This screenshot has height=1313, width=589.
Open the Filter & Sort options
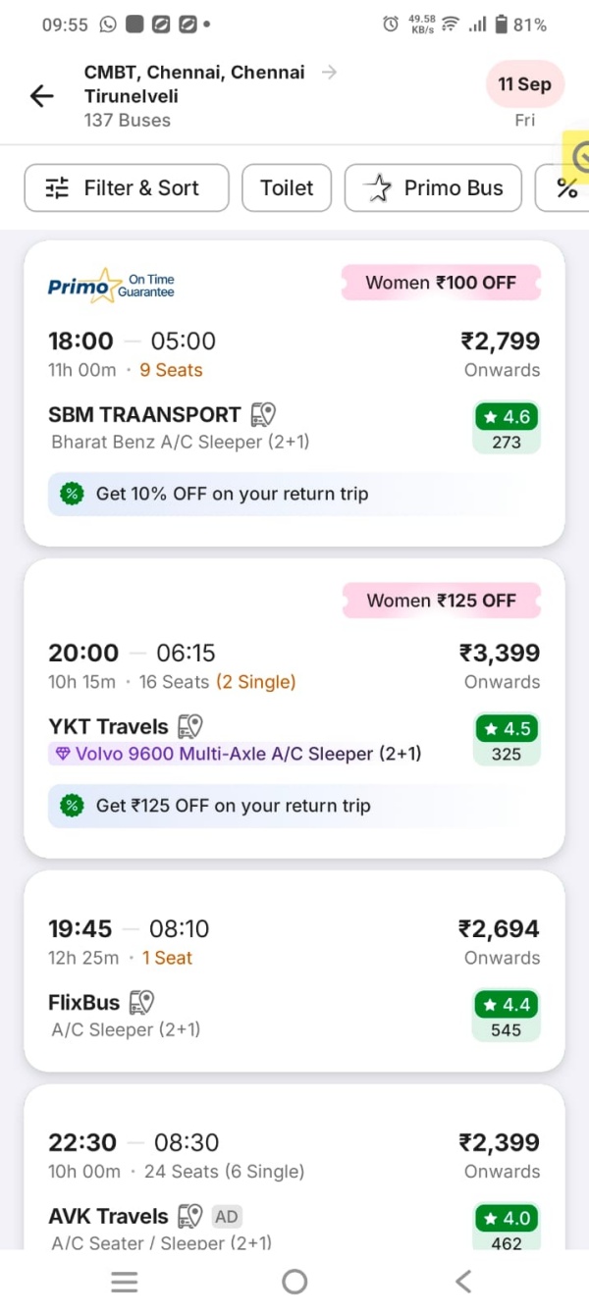point(127,188)
